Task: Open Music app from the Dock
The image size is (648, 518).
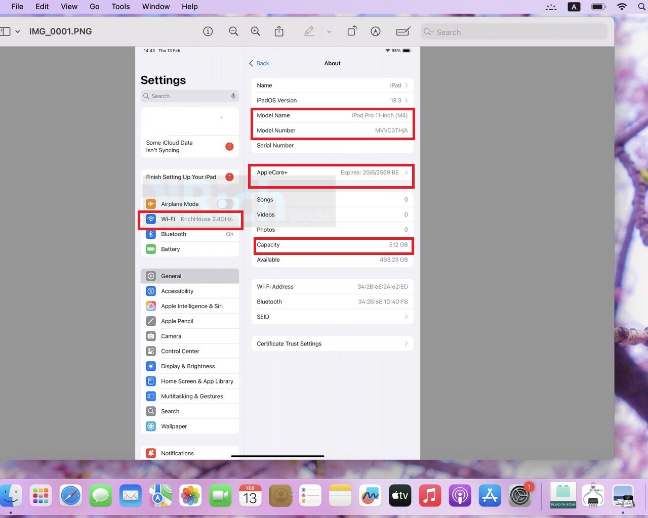Action: click(x=430, y=496)
